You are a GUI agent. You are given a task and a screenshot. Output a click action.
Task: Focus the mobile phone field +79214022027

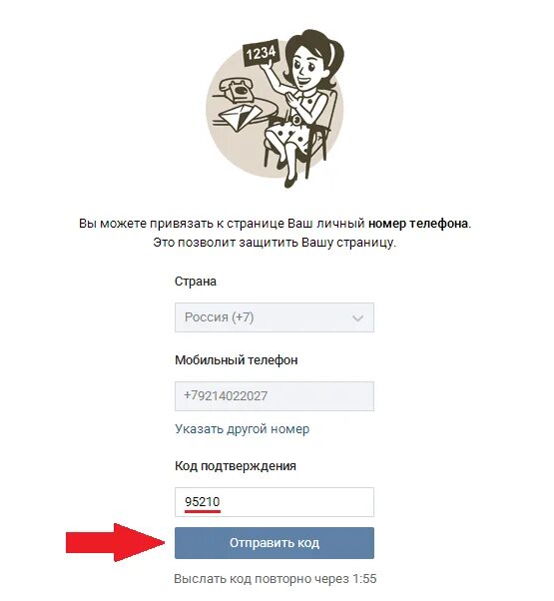point(275,396)
